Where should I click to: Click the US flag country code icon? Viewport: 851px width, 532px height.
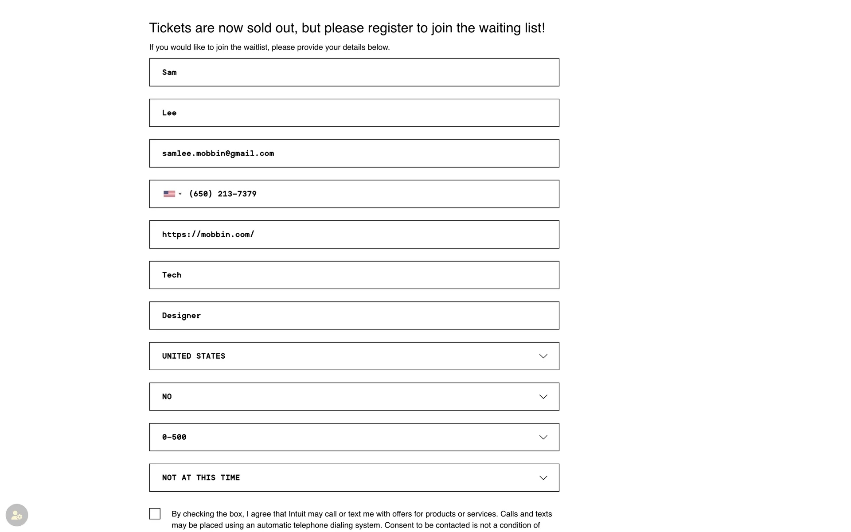click(169, 194)
